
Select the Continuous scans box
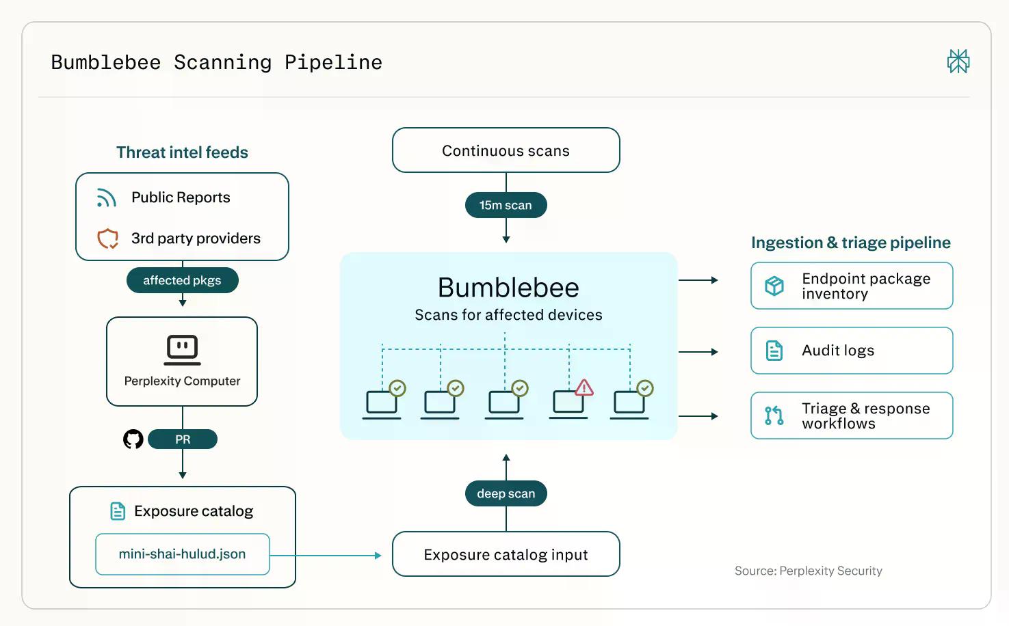(506, 150)
